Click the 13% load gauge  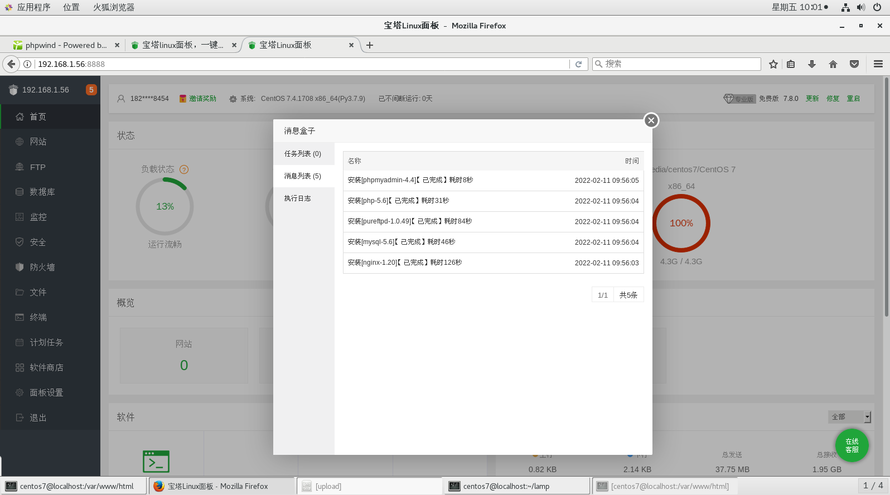pos(165,206)
